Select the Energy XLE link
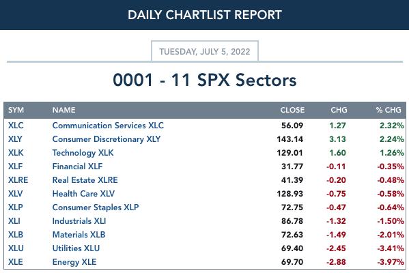The image size is (409, 273). (x=74, y=262)
